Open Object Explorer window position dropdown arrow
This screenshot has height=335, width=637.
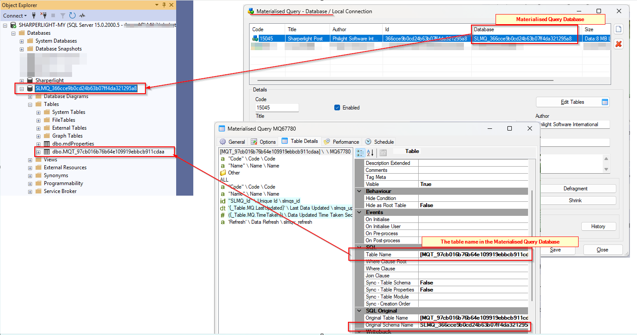tap(156, 5)
